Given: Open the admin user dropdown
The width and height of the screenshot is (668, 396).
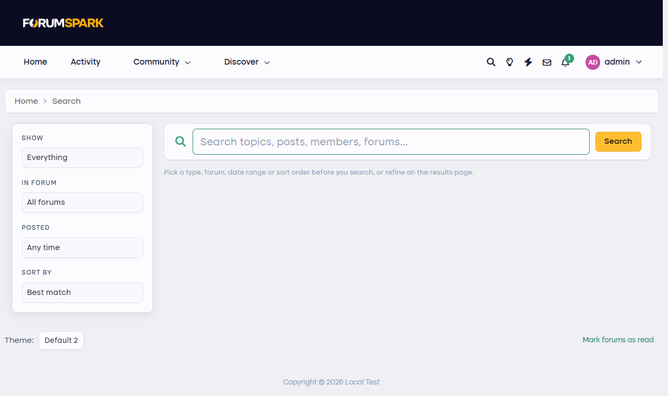Looking at the screenshot, I should point(614,62).
